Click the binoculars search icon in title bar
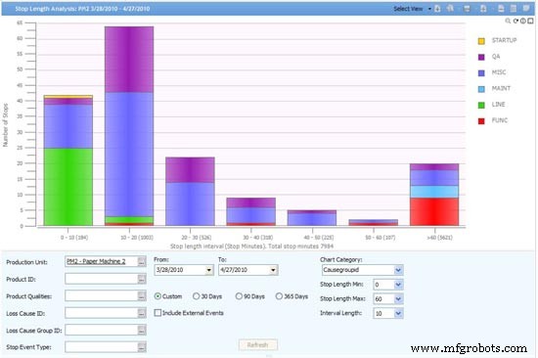This screenshot has height=358, width=538. coord(451,9)
